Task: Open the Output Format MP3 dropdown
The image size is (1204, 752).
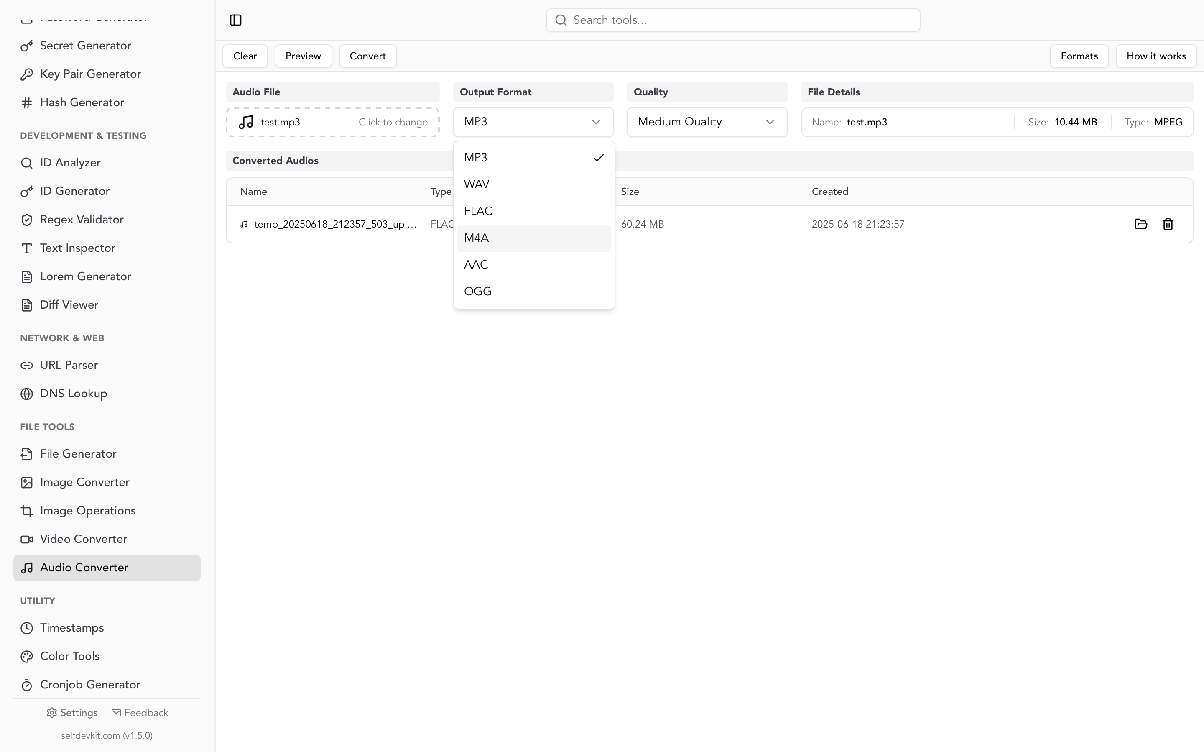Action: pyautogui.click(x=533, y=122)
